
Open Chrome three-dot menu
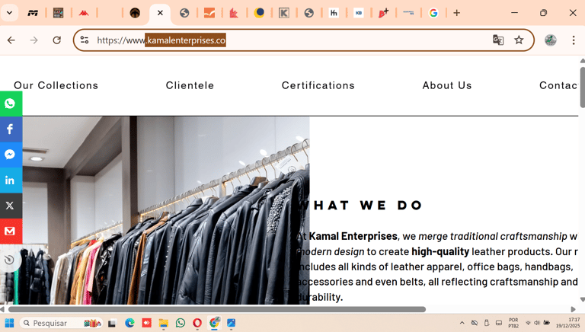pyautogui.click(x=574, y=40)
